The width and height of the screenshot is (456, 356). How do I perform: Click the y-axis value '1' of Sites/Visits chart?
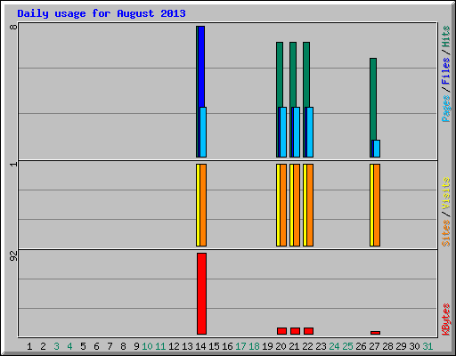pyautogui.click(x=13, y=164)
